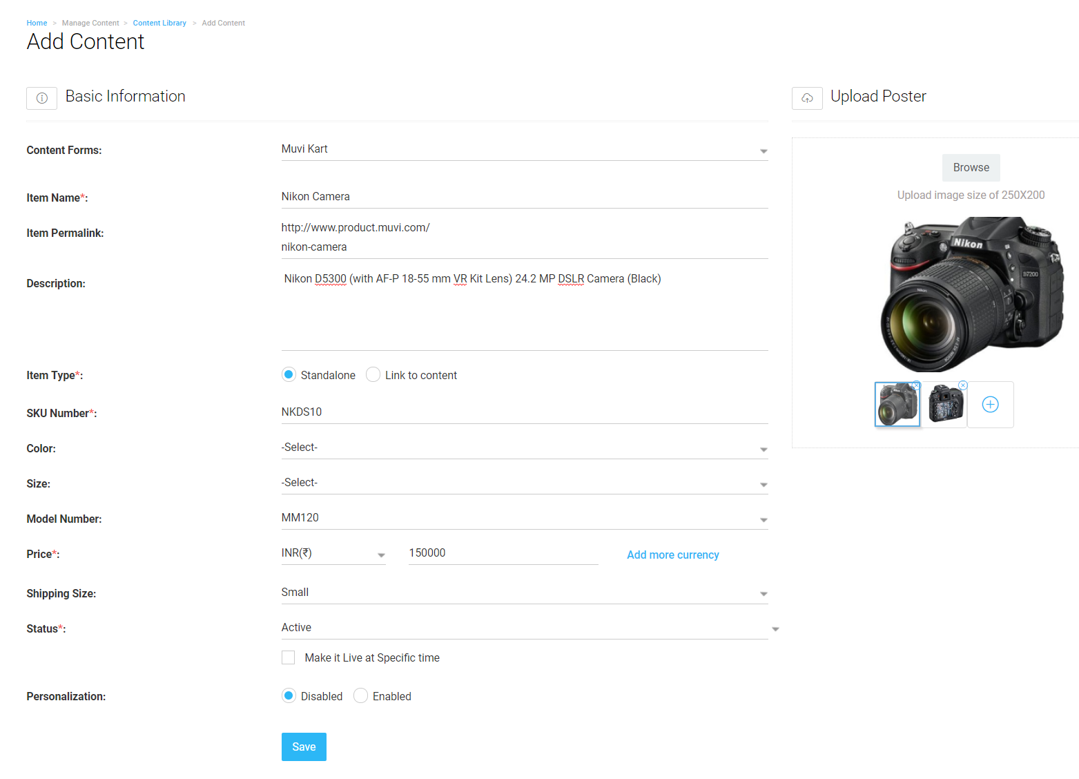
Task: Save the content form
Action: [x=304, y=747]
